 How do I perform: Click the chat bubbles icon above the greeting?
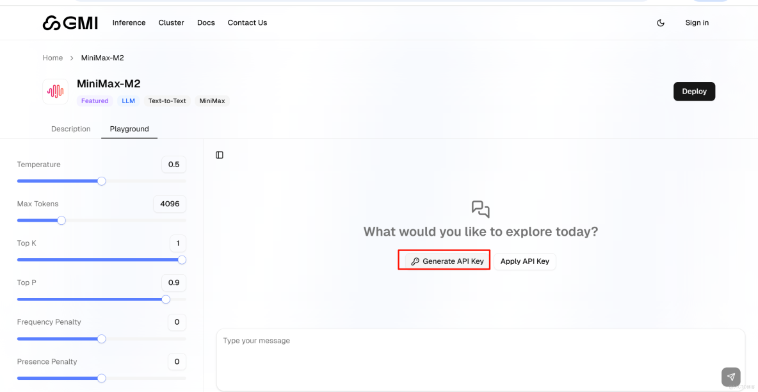coord(480,209)
